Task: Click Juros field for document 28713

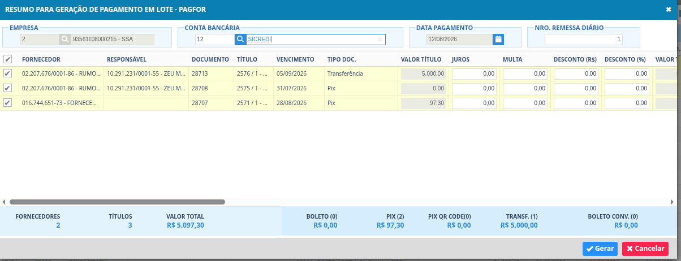Action: tap(474, 73)
